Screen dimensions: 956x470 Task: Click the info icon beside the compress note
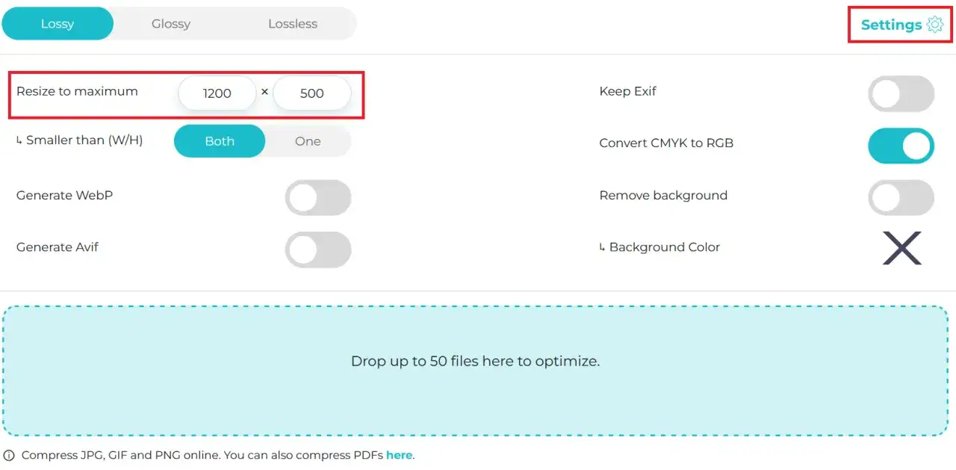[x=9, y=455]
